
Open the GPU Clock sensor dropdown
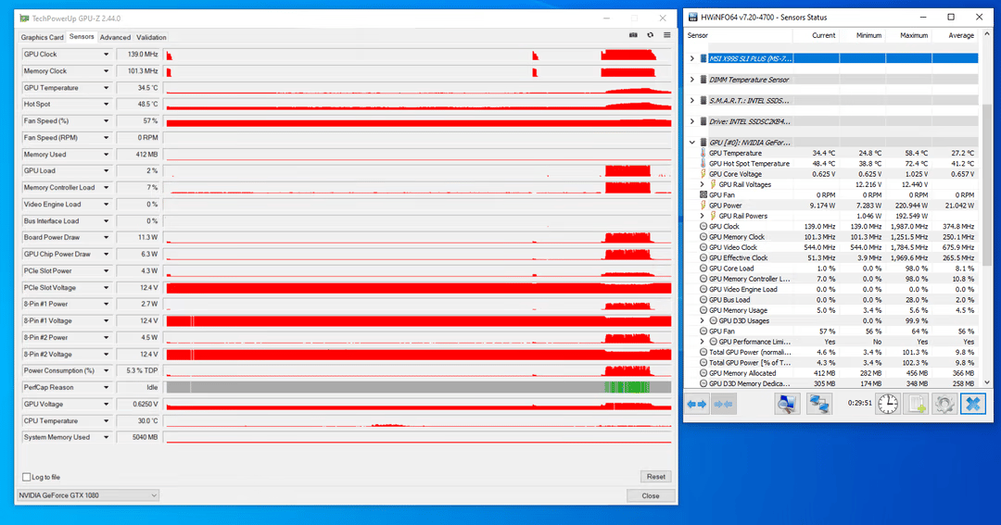(x=106, y=55)
